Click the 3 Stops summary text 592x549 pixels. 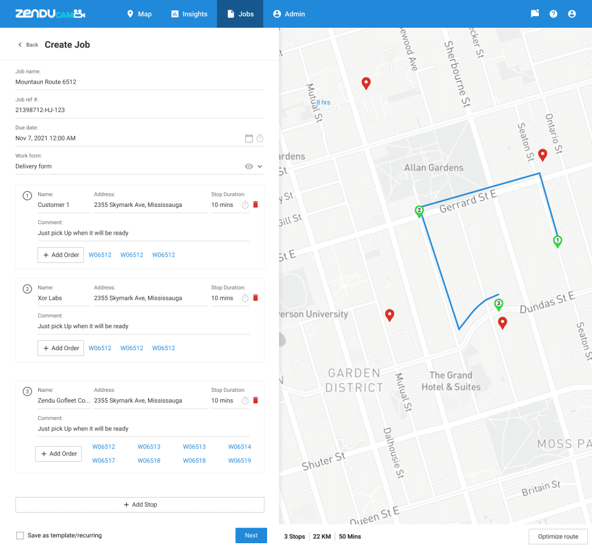click(294, 536)
